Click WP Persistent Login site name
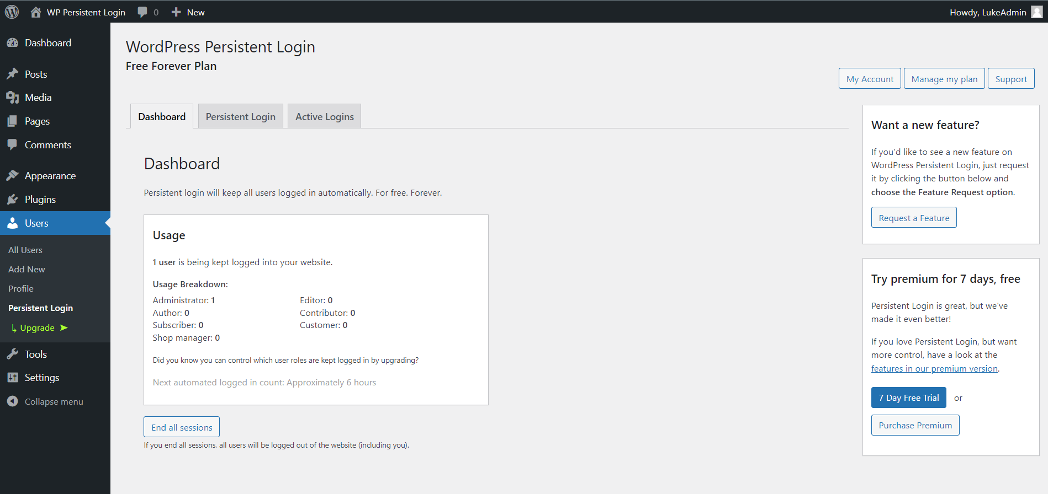Image resolution: width=1048 pixels, height=494 pixels. click(86, 12)
